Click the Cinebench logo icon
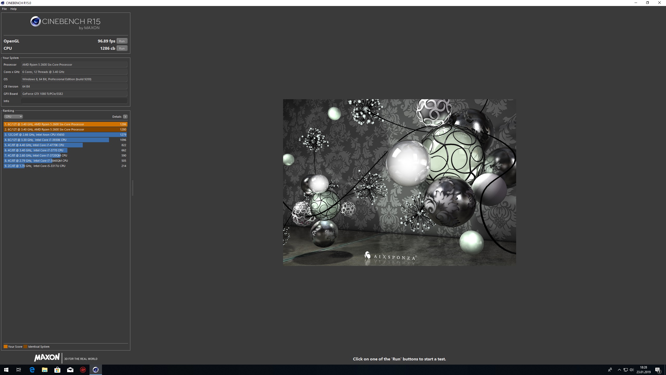Viewport: 666px width, 375px height. point(36,22)
